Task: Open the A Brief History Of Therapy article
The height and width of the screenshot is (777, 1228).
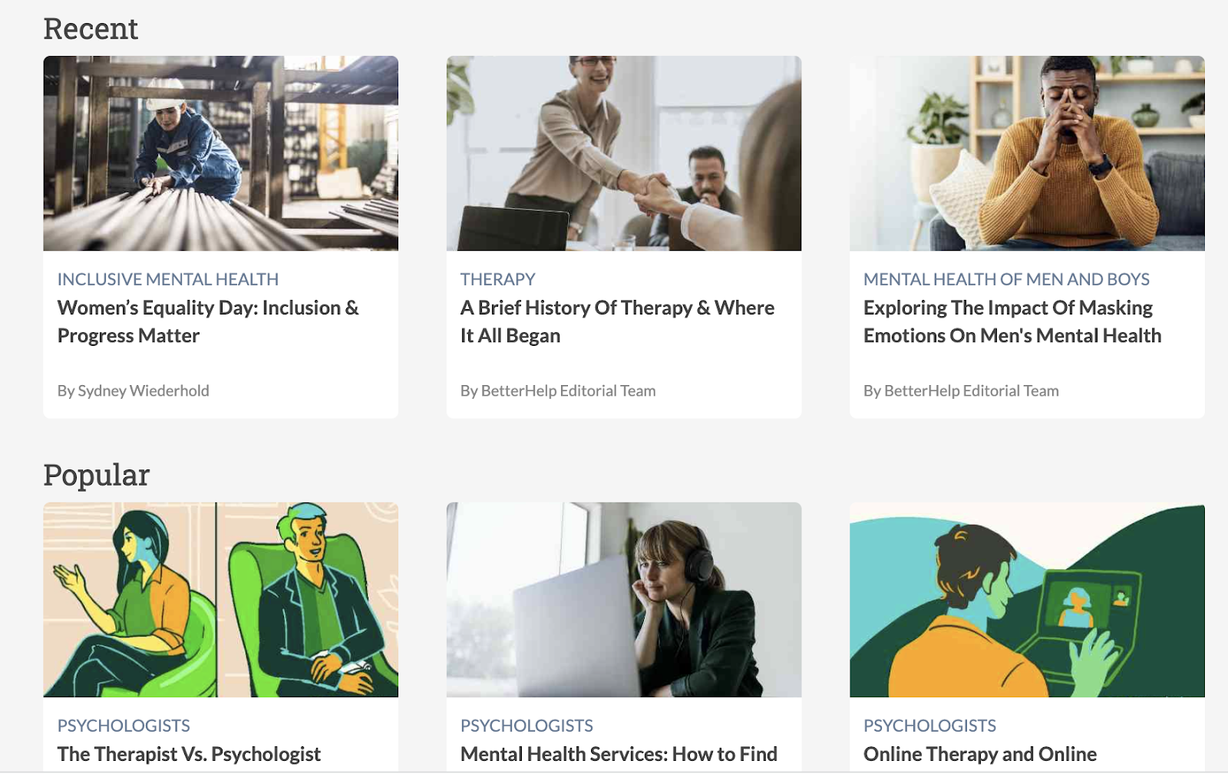Action: [617, 321]
